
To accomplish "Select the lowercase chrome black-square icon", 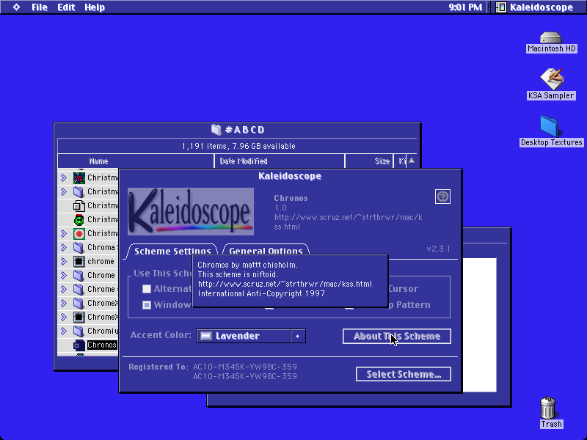I will pyautogui.click(x=79, y=262).
